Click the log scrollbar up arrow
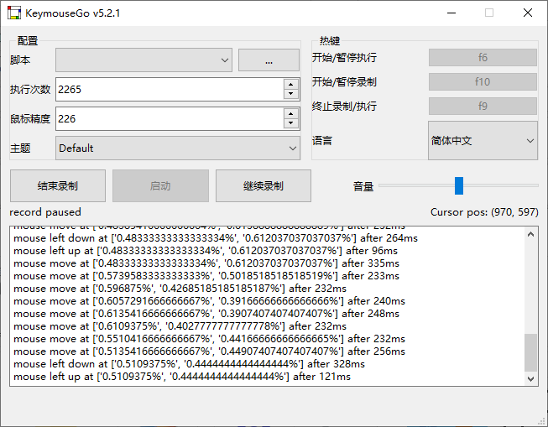The image size is (548, 427). pyautogui.click(x=530, y=234)
